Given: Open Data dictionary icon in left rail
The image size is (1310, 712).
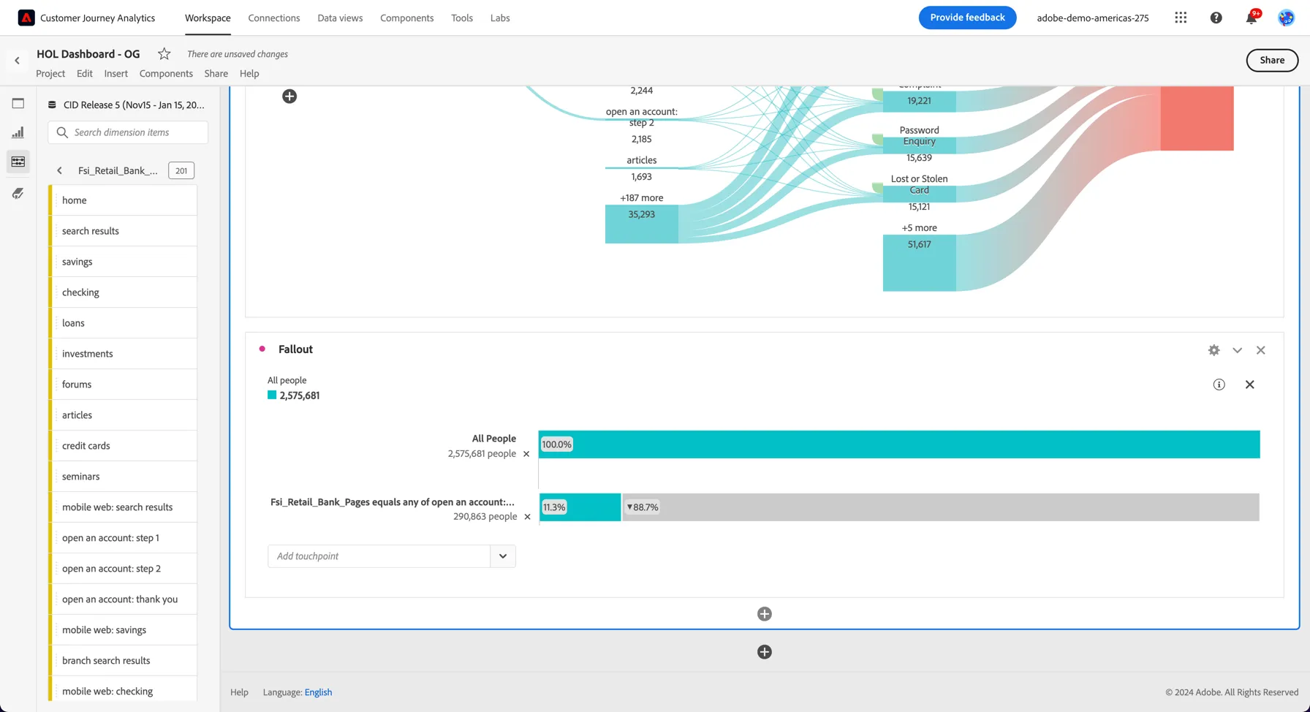Looking at the screenshot, I should point(18,194).
